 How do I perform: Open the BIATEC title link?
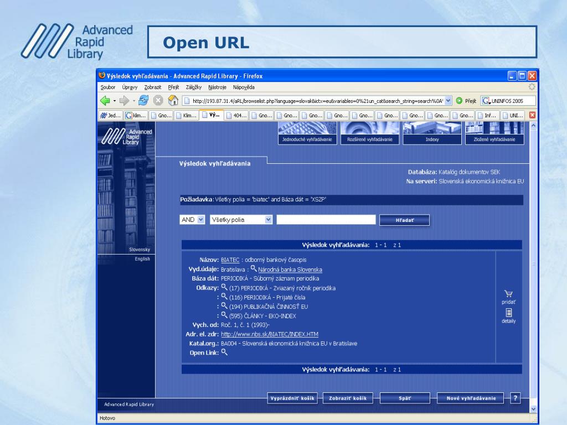(x=230, y=260)
